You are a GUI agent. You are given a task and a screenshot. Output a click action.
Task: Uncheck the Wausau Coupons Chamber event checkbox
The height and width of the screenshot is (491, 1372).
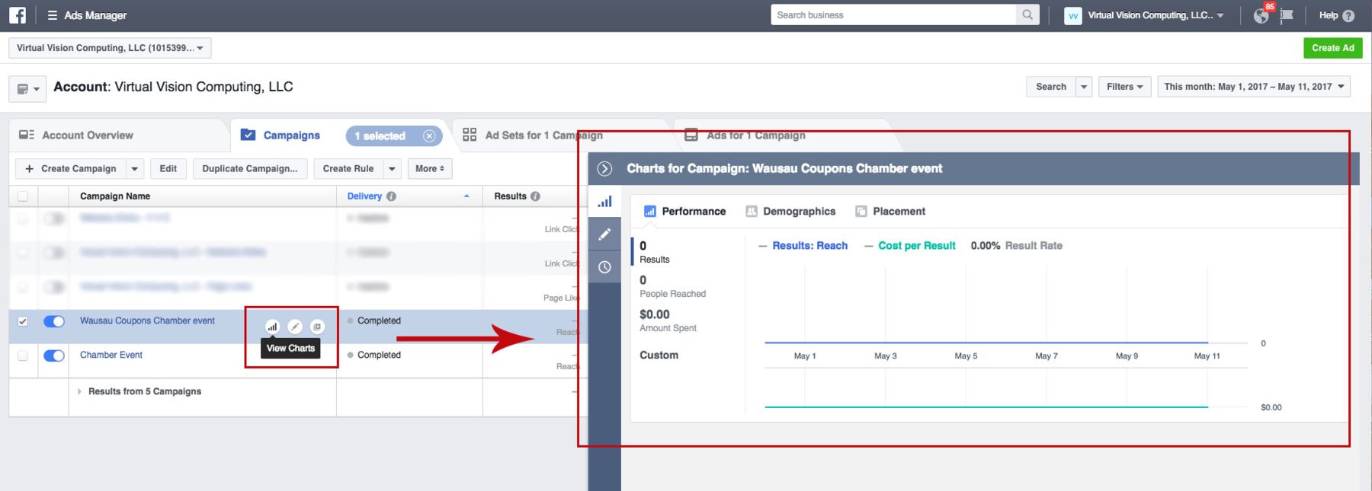pos(23,321)
